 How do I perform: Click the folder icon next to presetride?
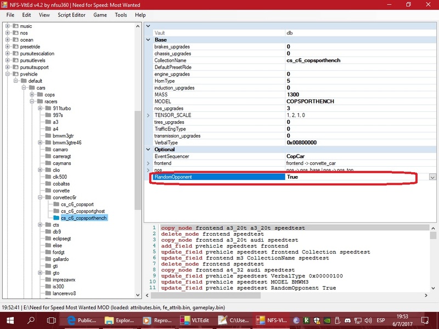(16, 47)
